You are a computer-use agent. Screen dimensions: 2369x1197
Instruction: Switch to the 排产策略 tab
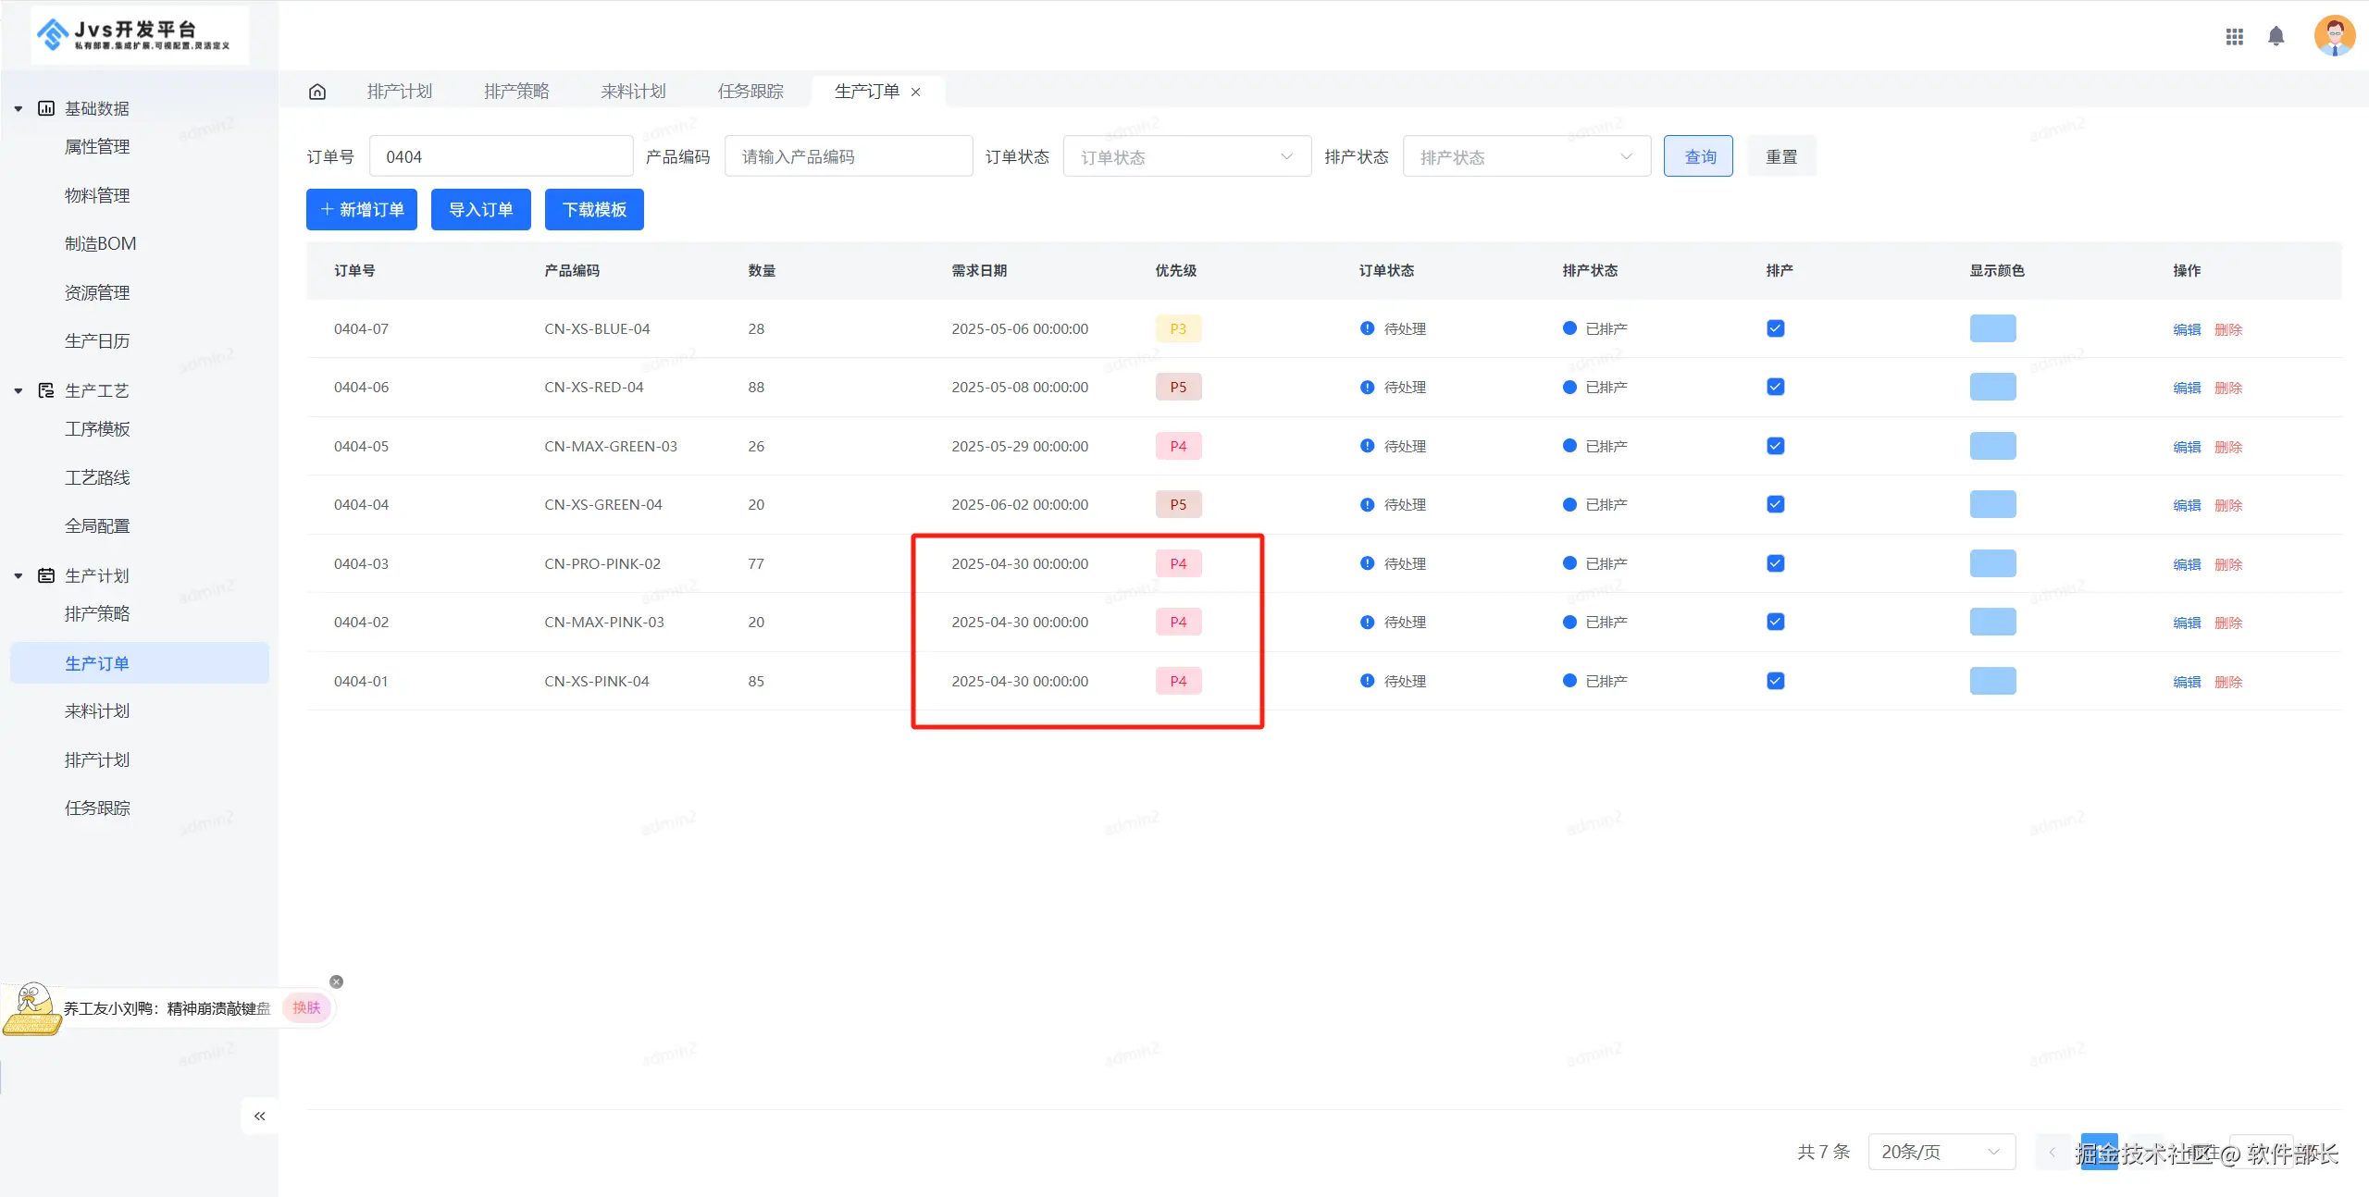point(516,92)
